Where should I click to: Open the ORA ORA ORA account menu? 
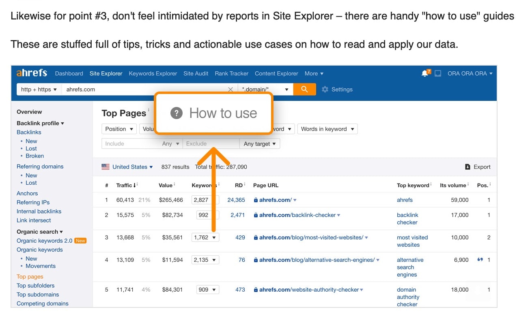(x=470, y=73)
